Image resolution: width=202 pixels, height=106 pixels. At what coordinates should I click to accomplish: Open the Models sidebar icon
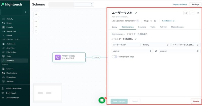click(3, 27)
